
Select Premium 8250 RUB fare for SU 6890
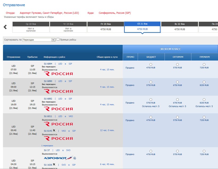(x=204, y=82)
